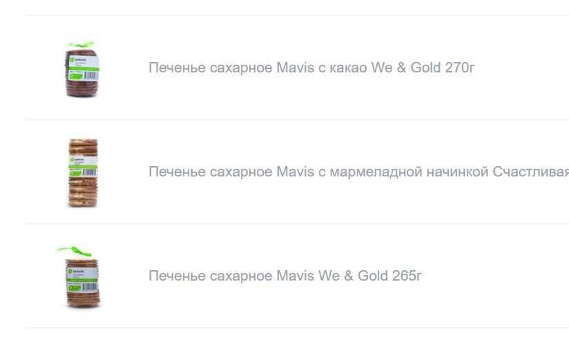Click the word "Gold" in the third product title

click(373, 276)
